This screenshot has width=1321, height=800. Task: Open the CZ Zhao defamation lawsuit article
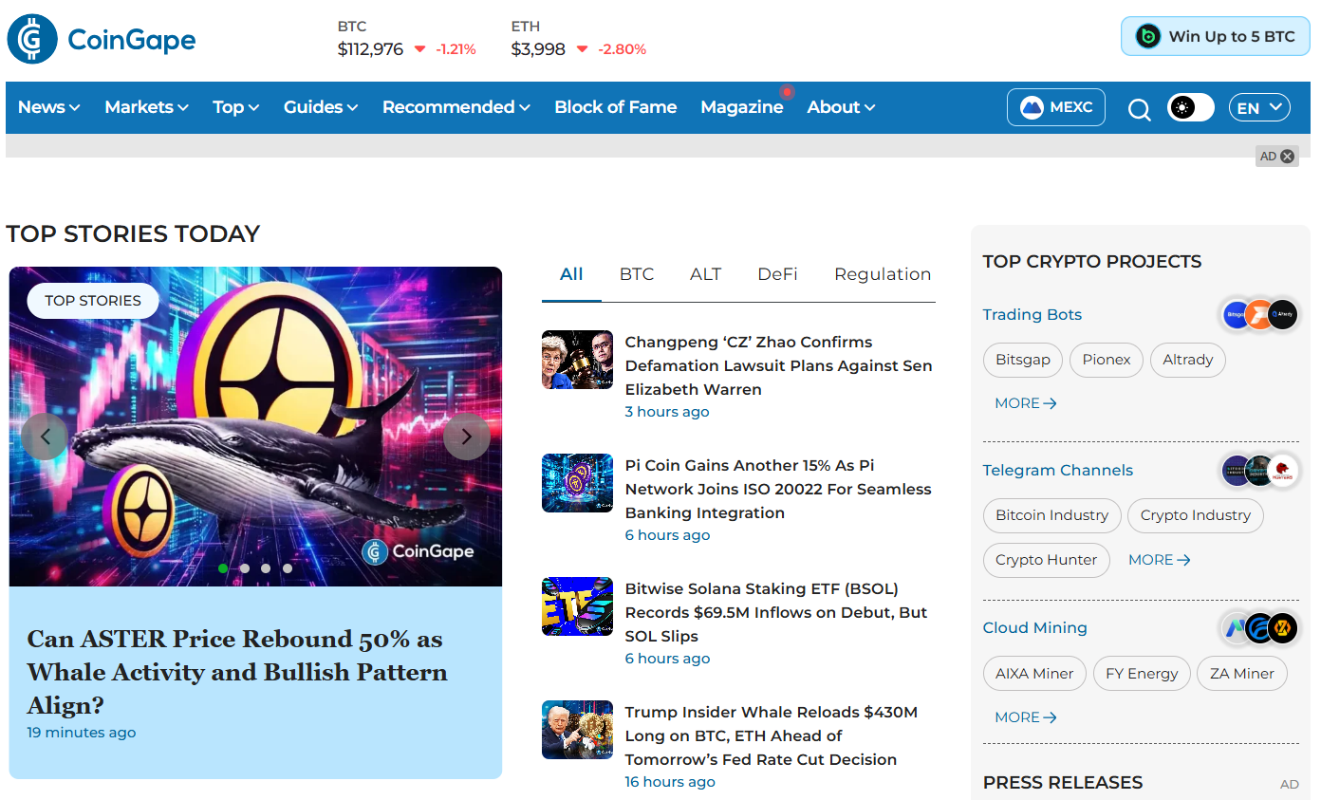click(x=778, y=365)
